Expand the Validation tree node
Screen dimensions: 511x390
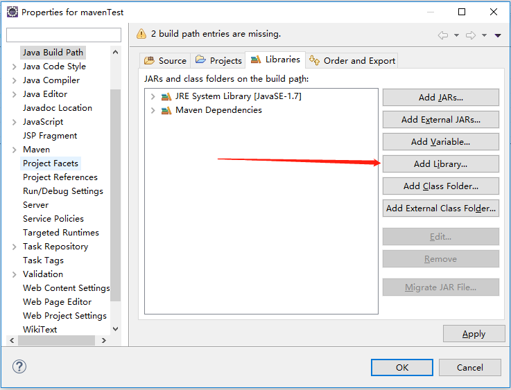tap(14, 274)
